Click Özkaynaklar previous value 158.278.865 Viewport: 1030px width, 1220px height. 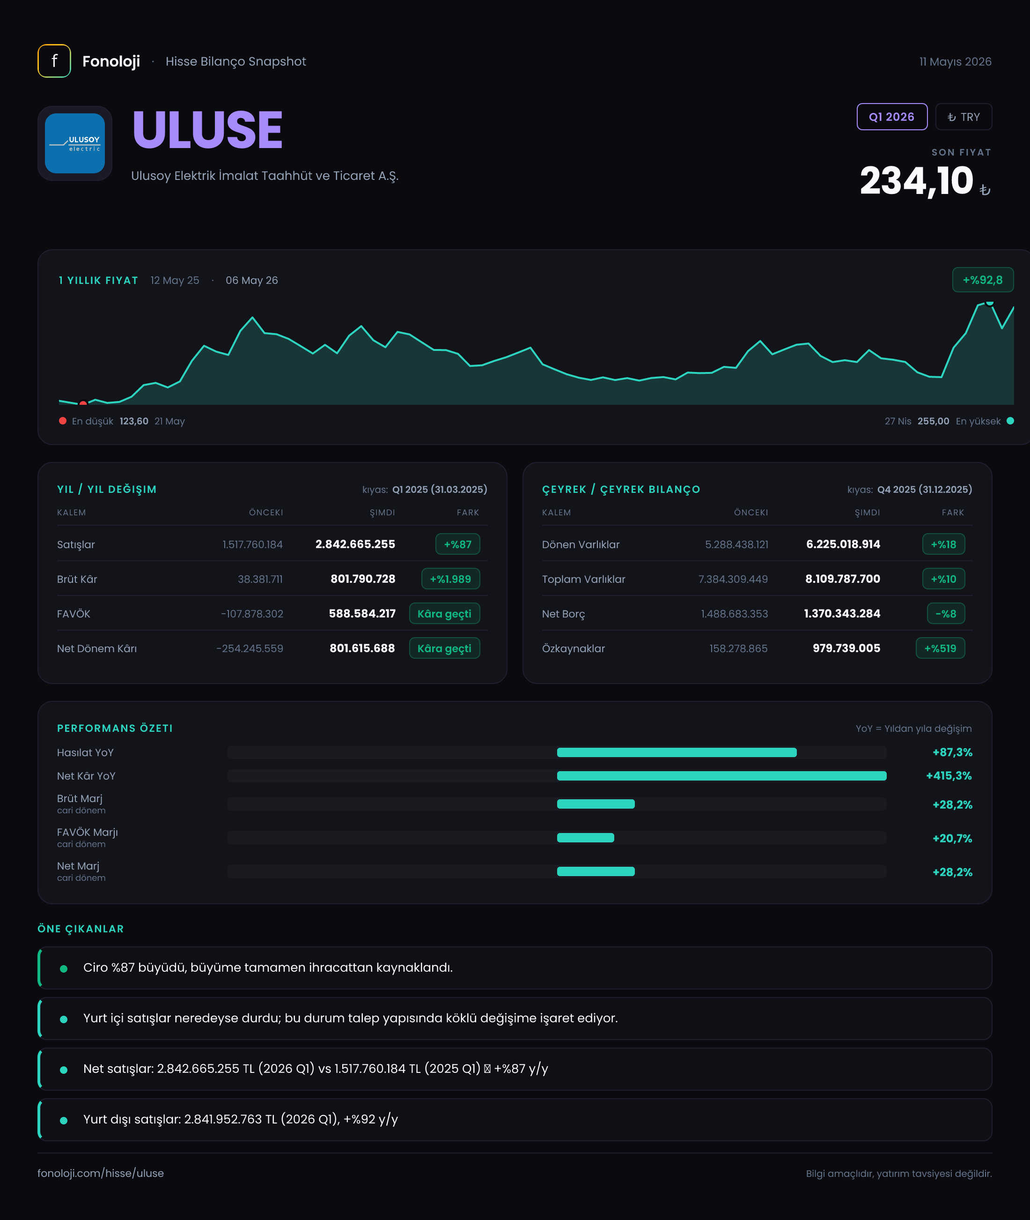coord(738,648)
